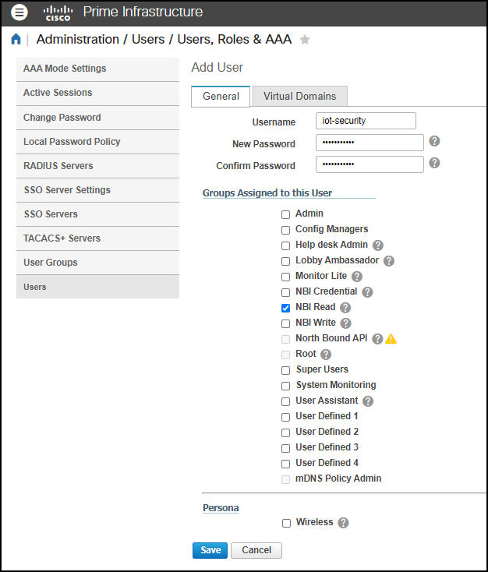Focus the Confirm Password field

pyautogui.click(x=370, y=164)
